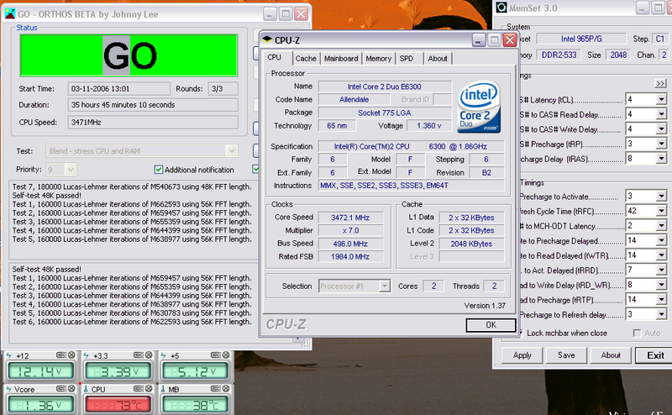This screenshot has height=415, width=672.
Task: Click the lightning icon on the +12 gadget
Action: [9, 355]
